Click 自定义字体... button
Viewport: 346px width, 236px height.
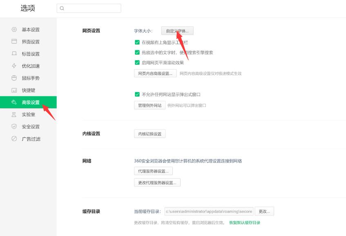(177, 31)
